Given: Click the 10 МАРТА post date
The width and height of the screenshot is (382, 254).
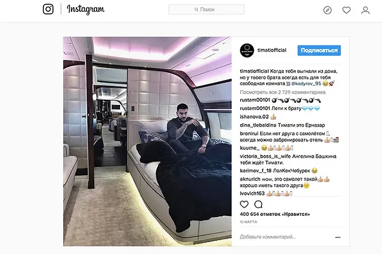Looking at the screenshot, I should (x=248, y=222).
